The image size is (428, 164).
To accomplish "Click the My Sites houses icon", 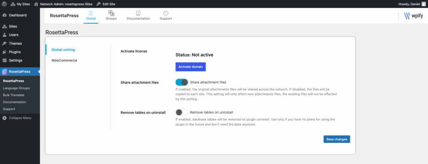I will click(x=13, y=4).
